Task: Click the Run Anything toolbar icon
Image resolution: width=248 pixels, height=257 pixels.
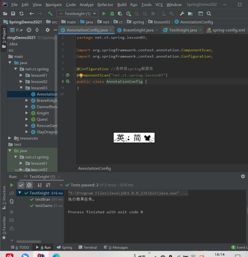Action: [x=201, y=14]
